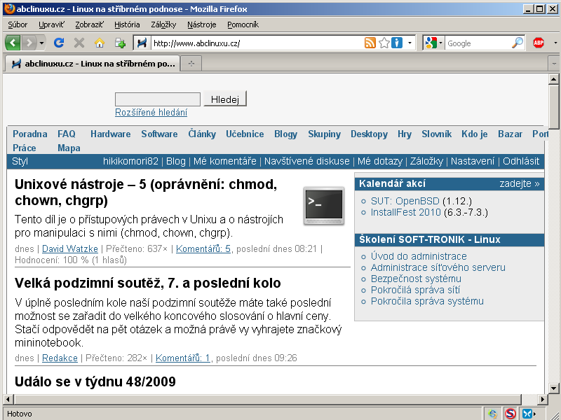Open the Zobraziť menu
This screenshot has height=420, width=561.
(x=90, y=24)
